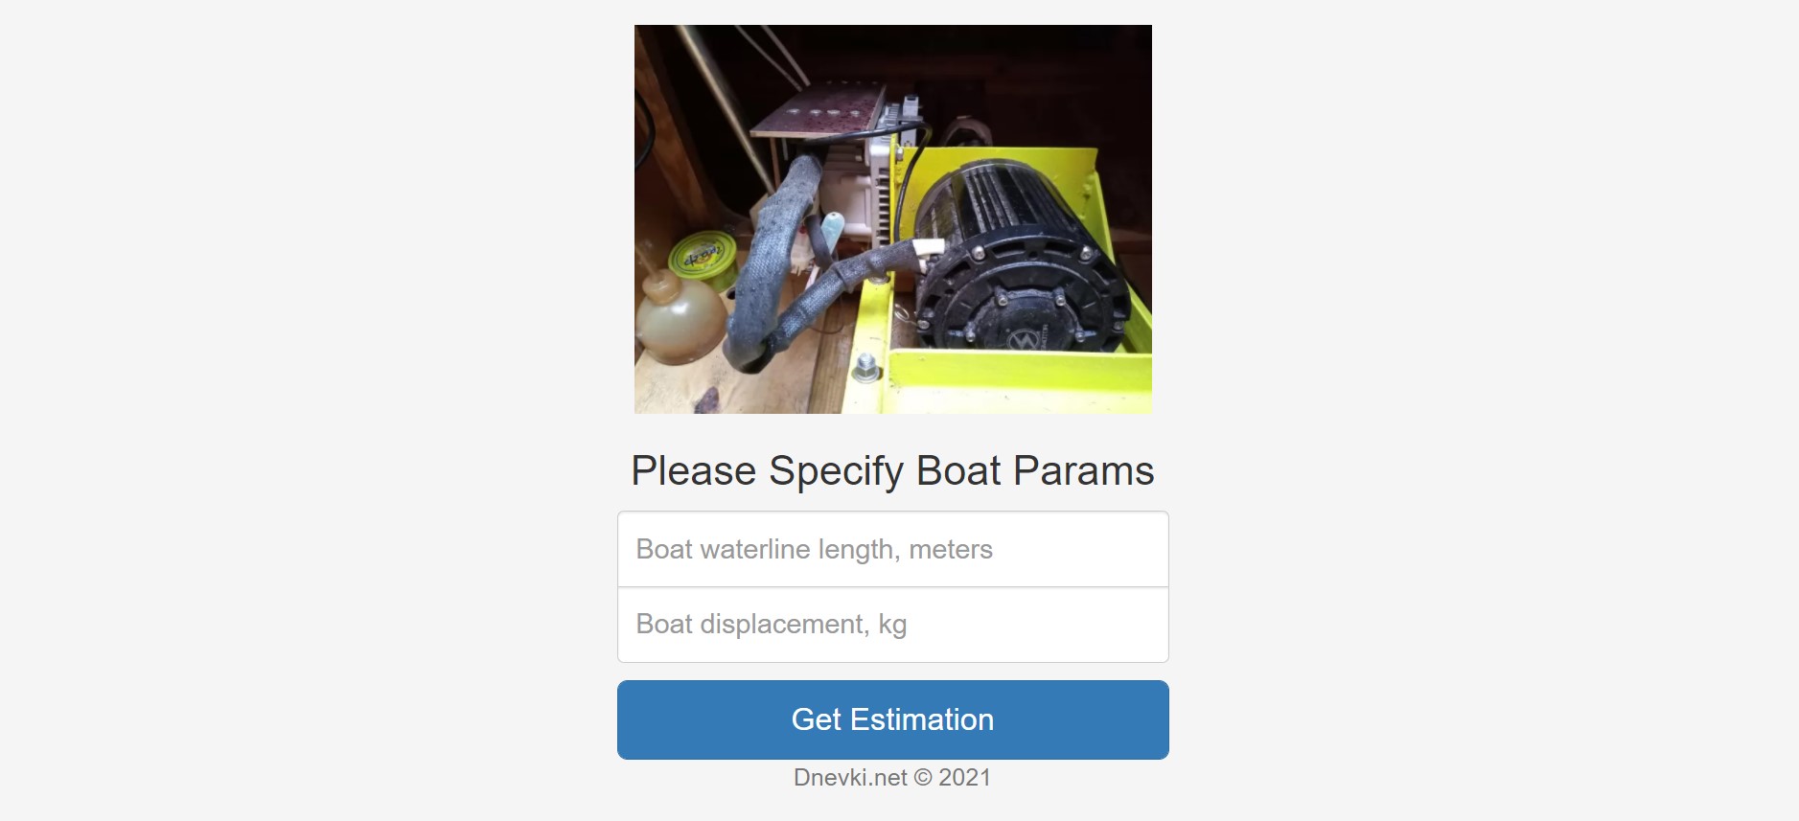Viewport: 1799px width, 821px height.
Task: Open the electric motor photo
Action: coord(892,219)
